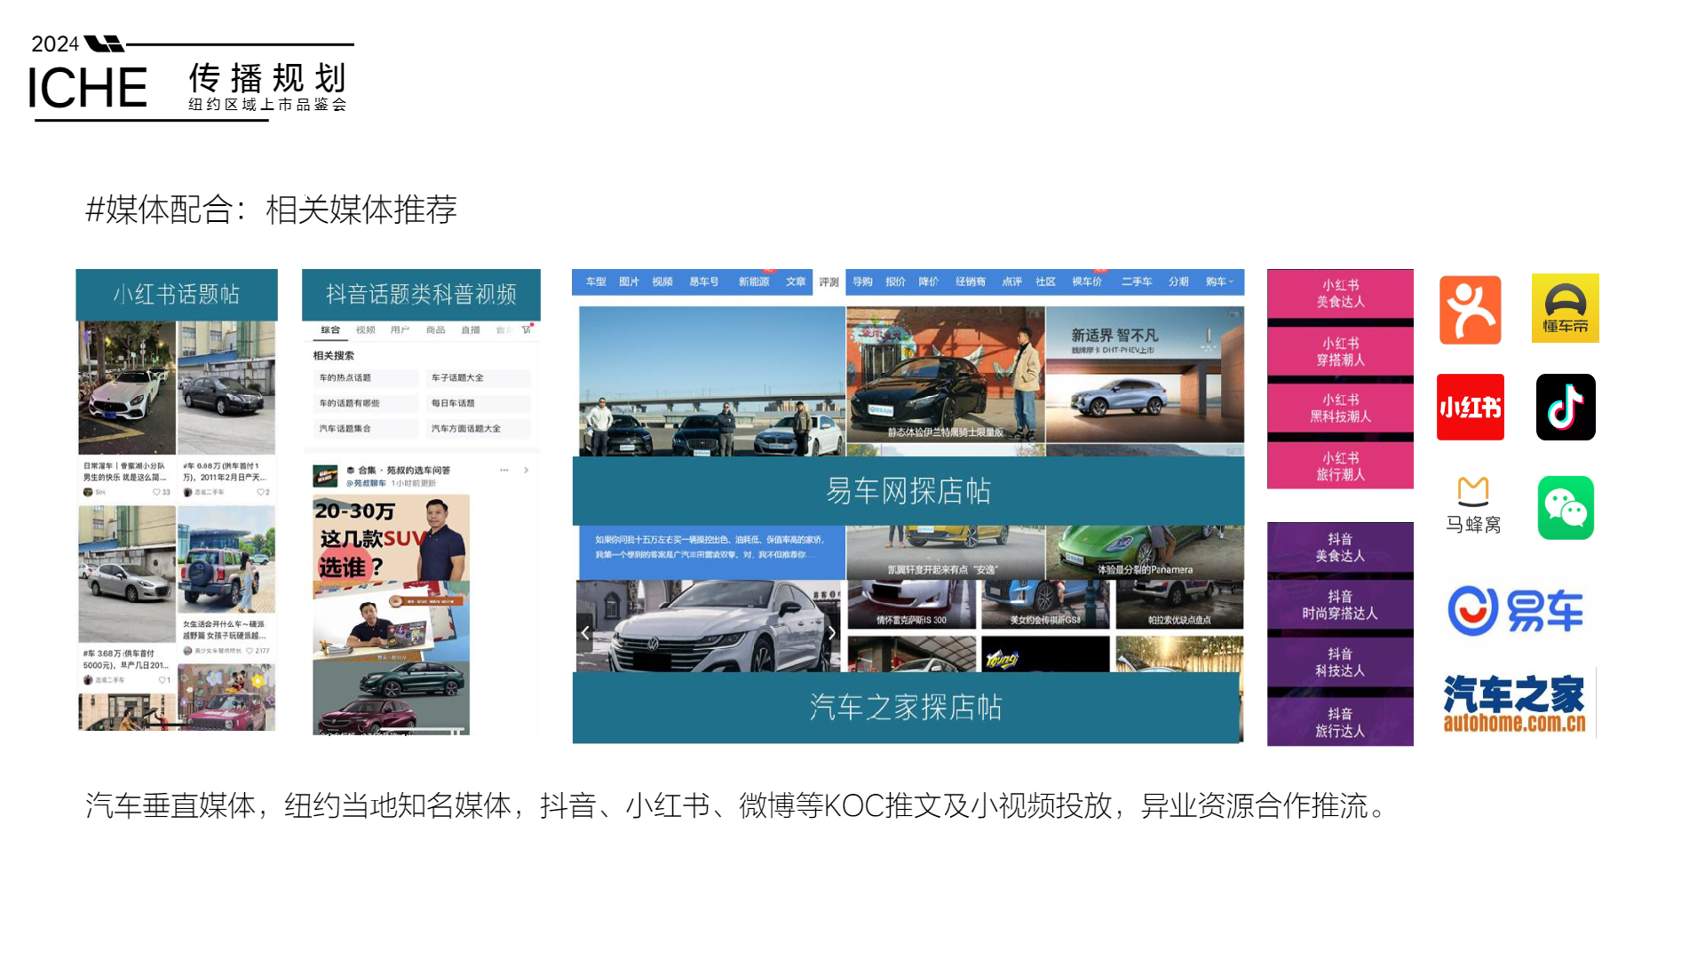Click the 抖音 时尚穿搭达人 purple block
This screenshot has width=1705, height=959.
point(1340,606)
